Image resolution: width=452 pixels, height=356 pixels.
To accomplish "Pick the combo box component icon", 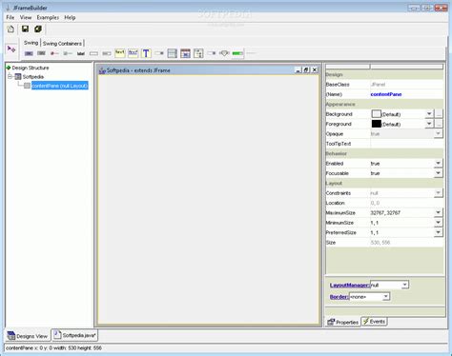I will 159,53.
